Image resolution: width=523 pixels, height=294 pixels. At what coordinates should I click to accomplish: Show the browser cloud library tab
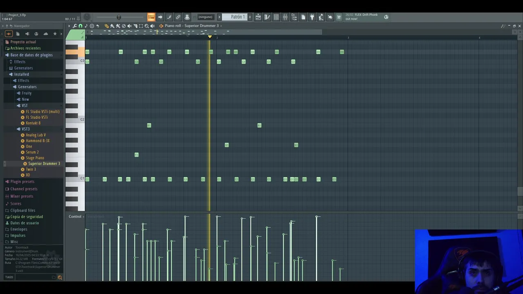point(45,34)
